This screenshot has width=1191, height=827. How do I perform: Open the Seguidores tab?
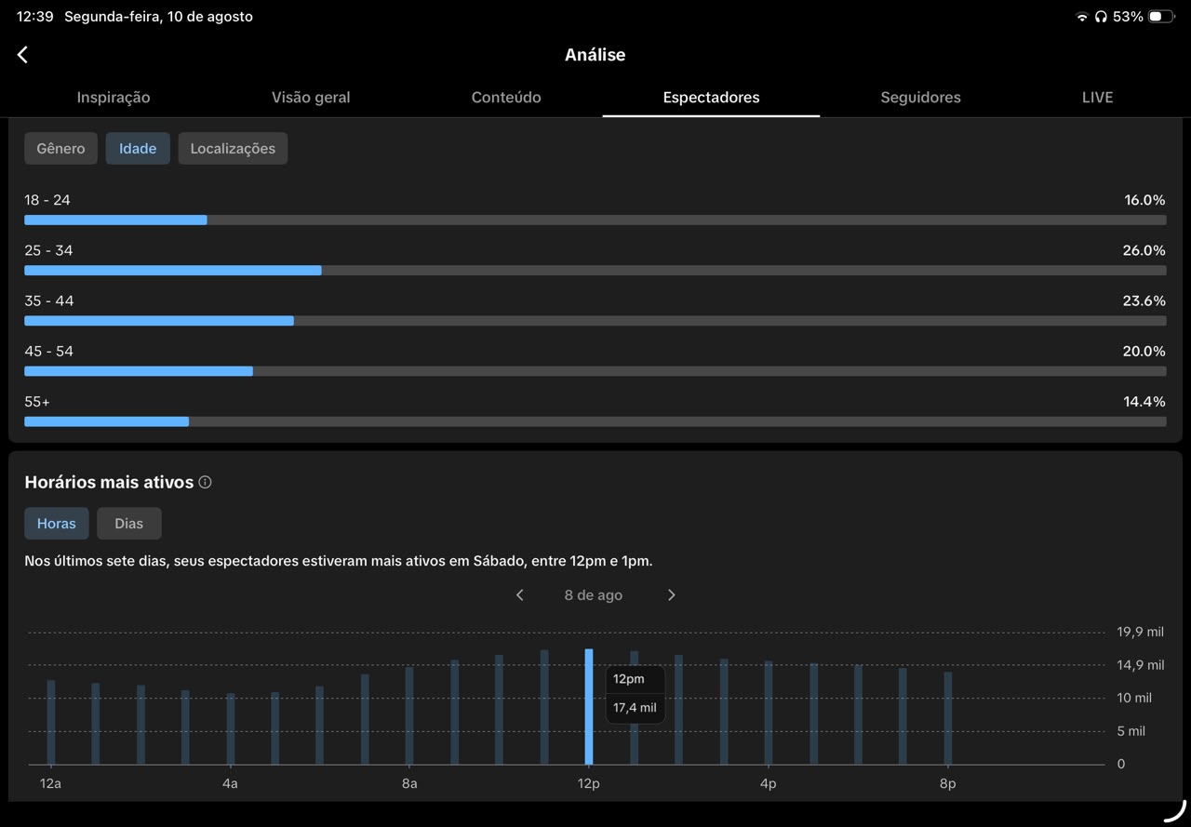(x=920, y=98)
